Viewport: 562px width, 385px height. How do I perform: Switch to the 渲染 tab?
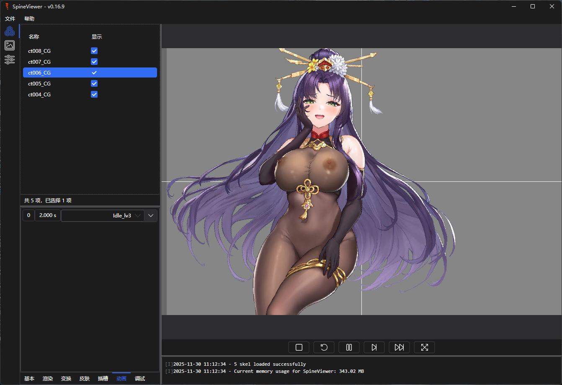coord(48,379)
